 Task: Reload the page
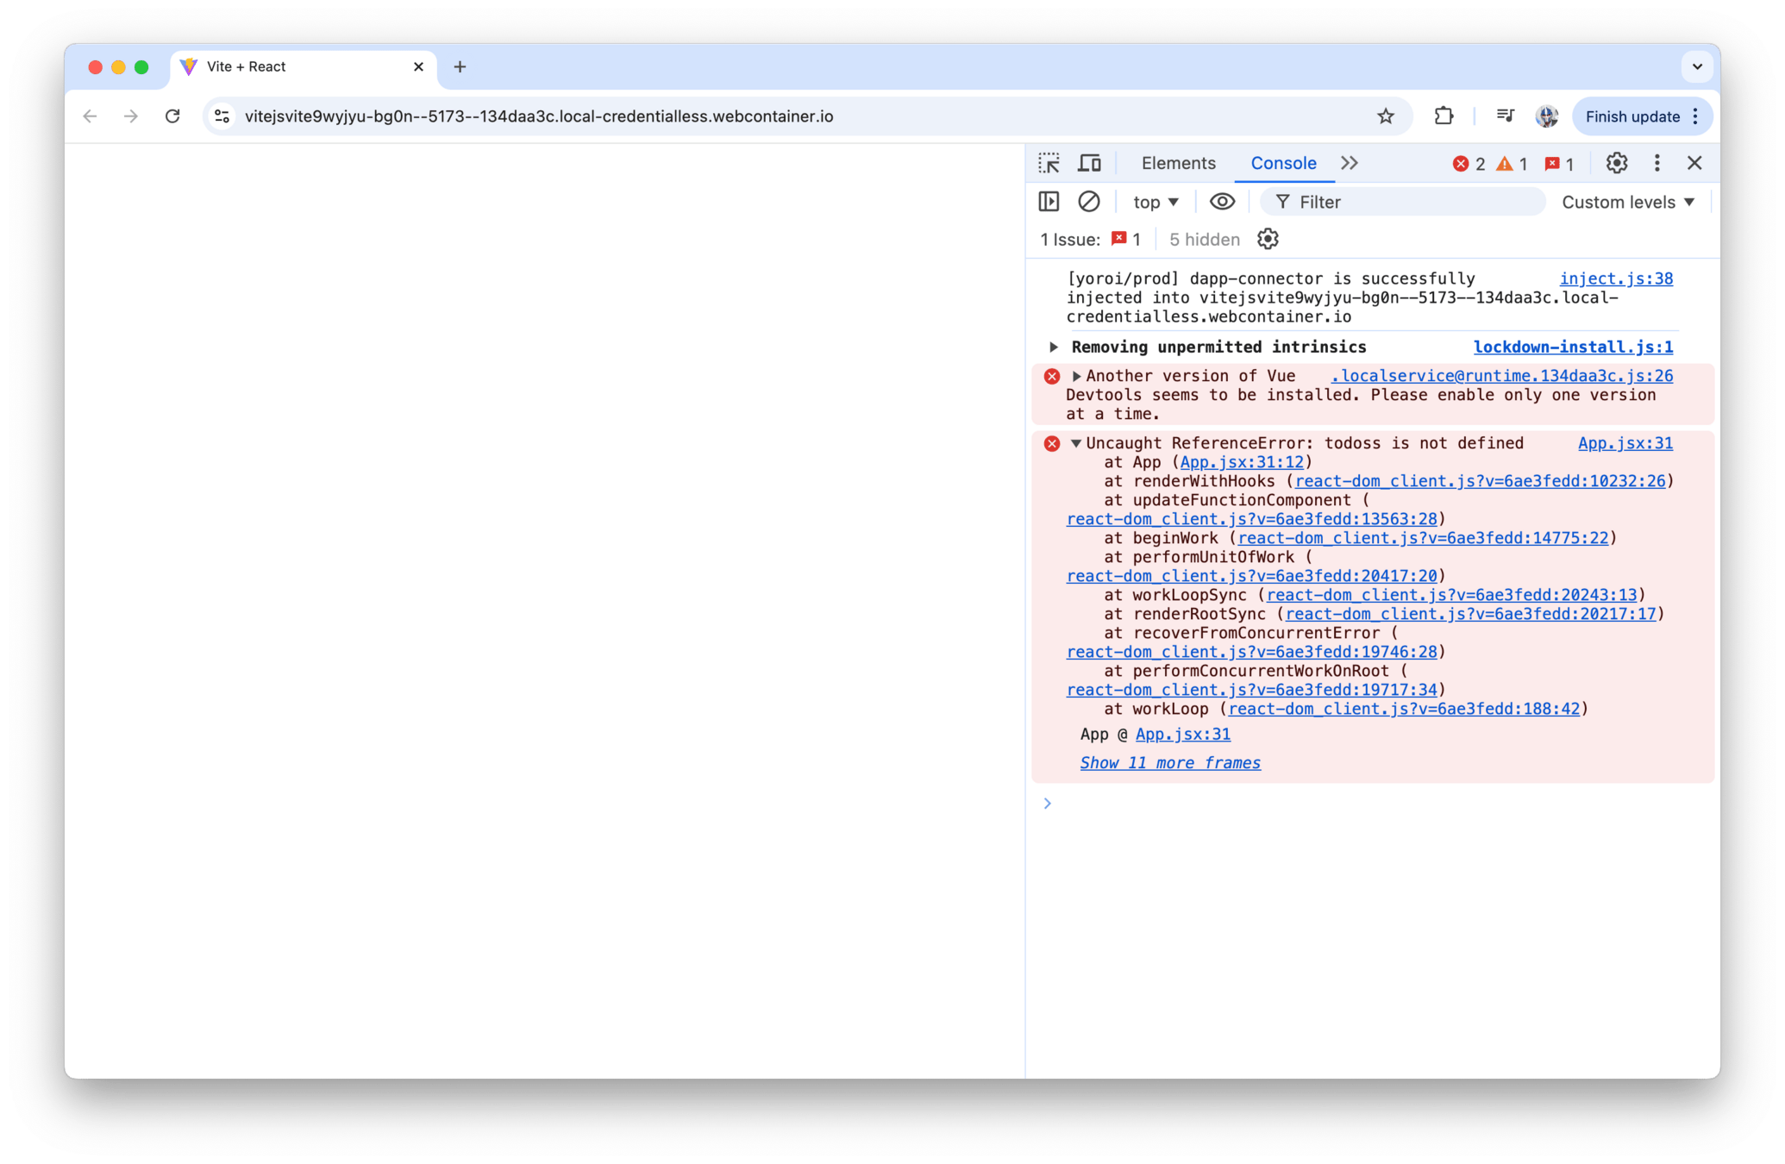pyautogui.click(x=172, y=116)
